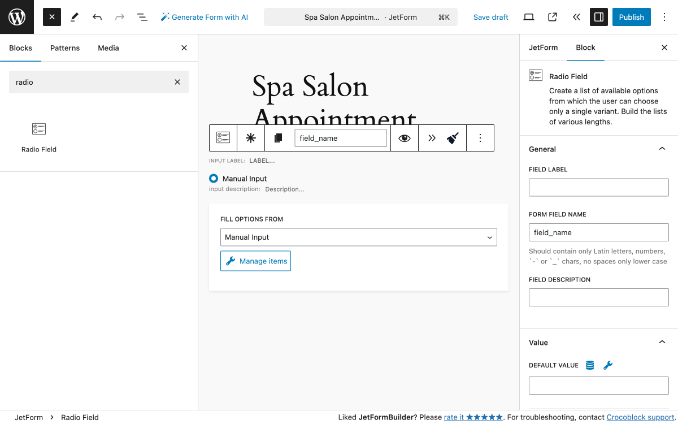Click Generate Form with AI
The image size is (678, 424).
click(x=205, y=17)
